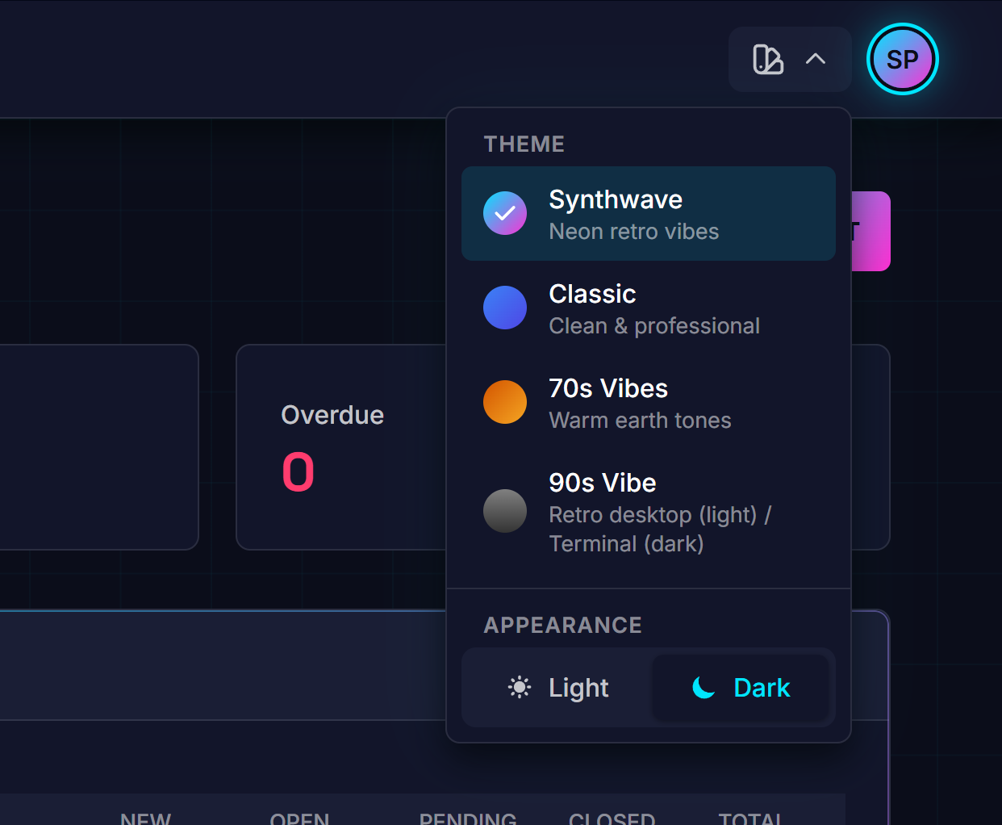Click the blue circle beside Classic theme
The height and width of the screenshot is (825, 1002).
click(x=505, y=308)
